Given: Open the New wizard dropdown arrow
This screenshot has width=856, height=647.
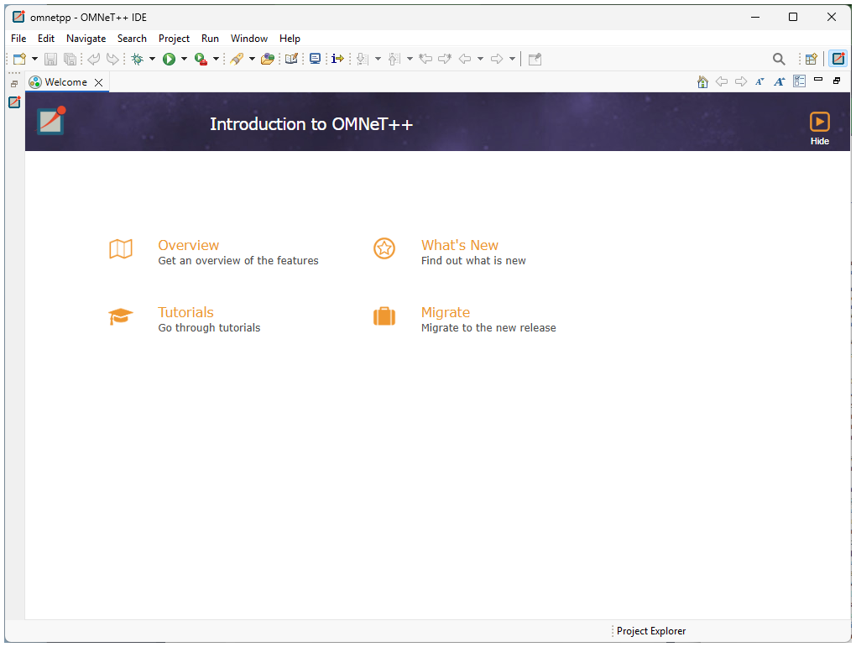Looking at the screenshot, I should coord(34,59).
